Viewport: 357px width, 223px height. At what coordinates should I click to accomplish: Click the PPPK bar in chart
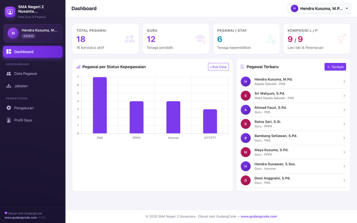pyautogui.click(x=137, y=117)
